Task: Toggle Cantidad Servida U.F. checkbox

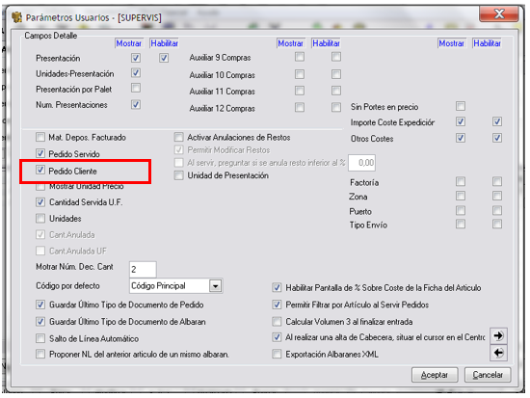Action: click(40, 202)
